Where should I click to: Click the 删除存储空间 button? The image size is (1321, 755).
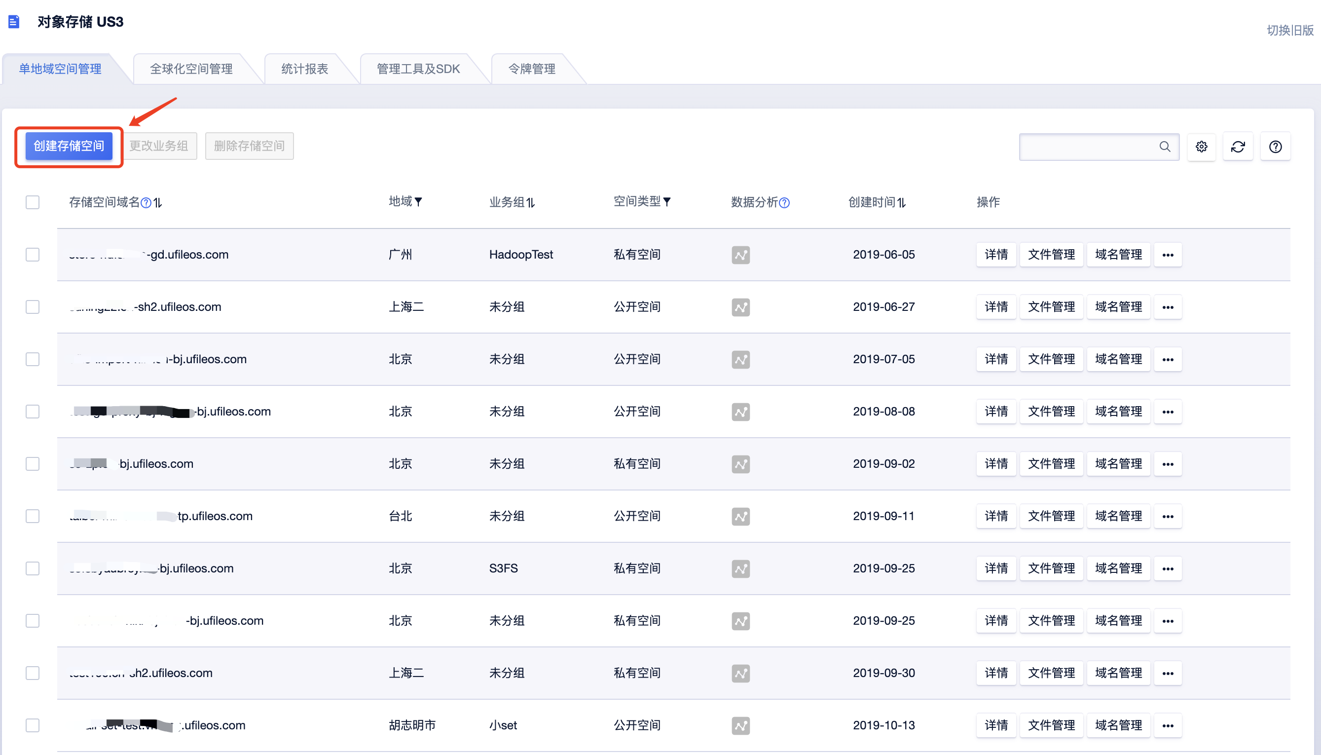[x=249, y=146]
